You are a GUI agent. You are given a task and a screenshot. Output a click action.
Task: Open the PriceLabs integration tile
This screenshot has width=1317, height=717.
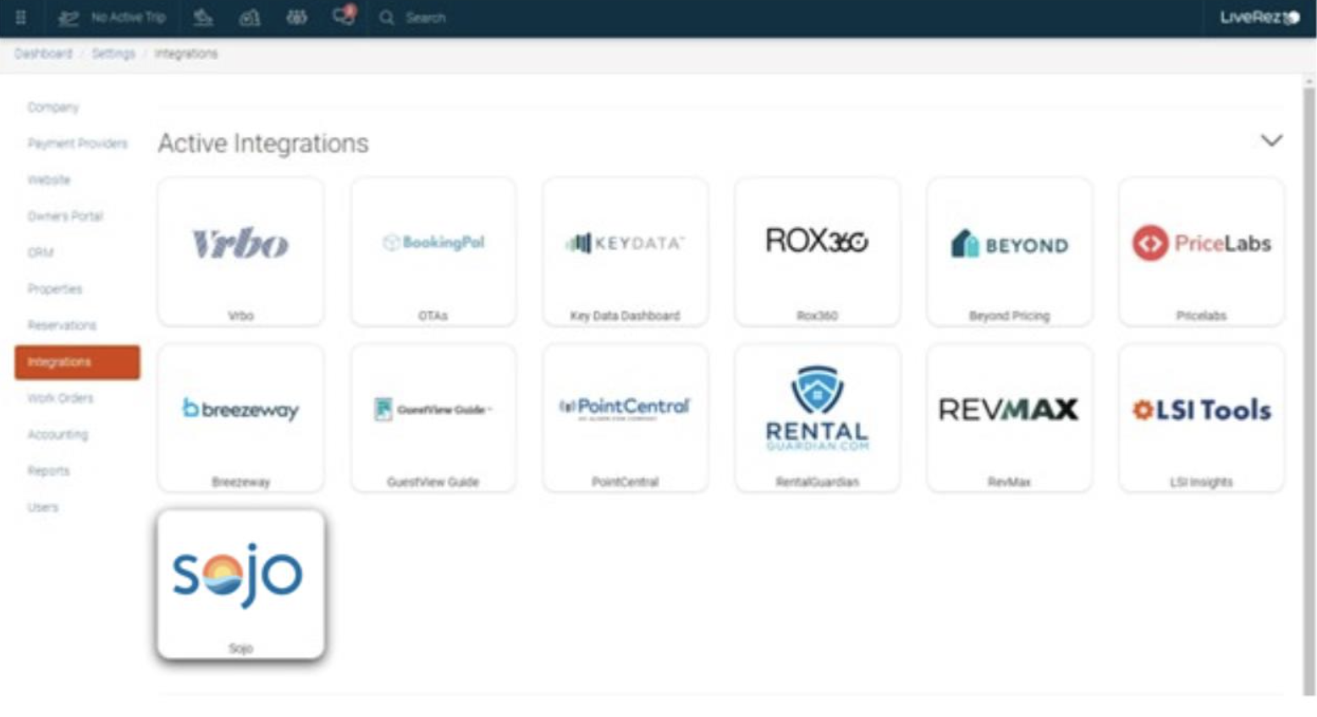[x=1200, y=251]
